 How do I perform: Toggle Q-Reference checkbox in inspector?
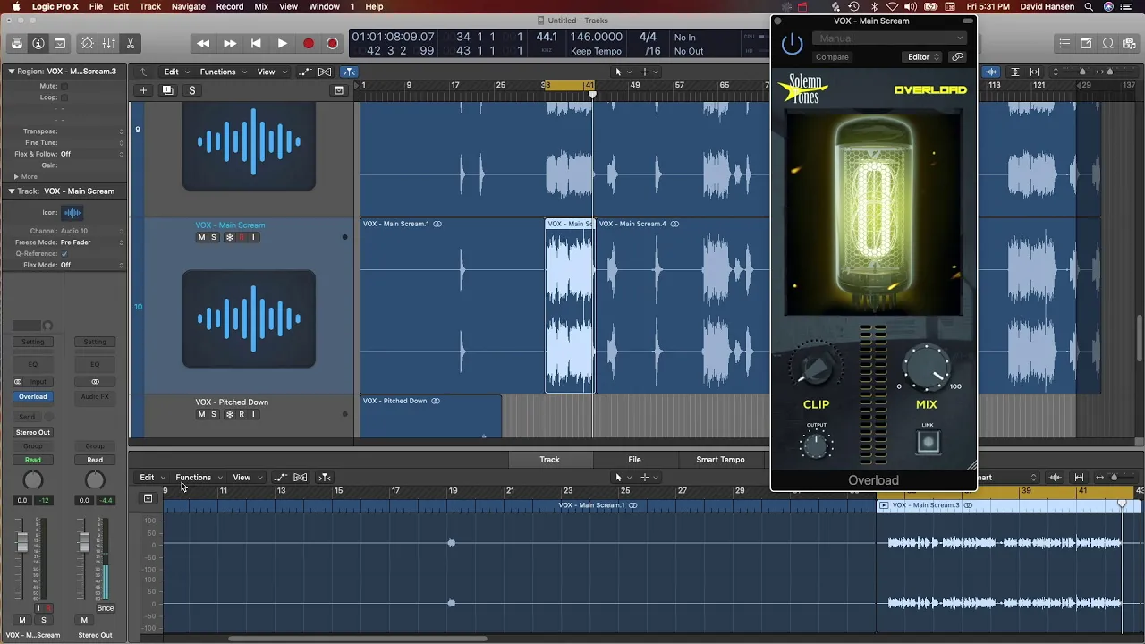click(64, 254)
